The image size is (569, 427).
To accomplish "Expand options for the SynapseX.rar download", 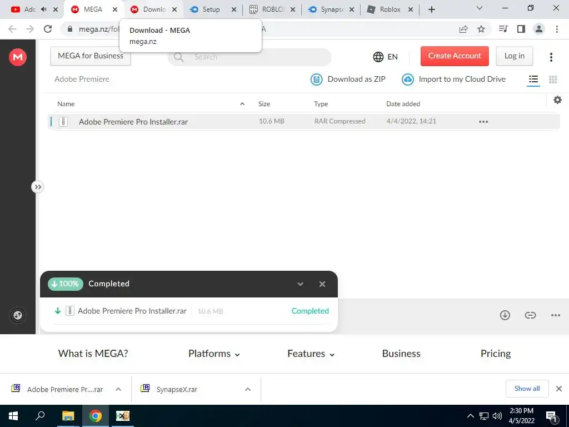I will pos(248,389).
